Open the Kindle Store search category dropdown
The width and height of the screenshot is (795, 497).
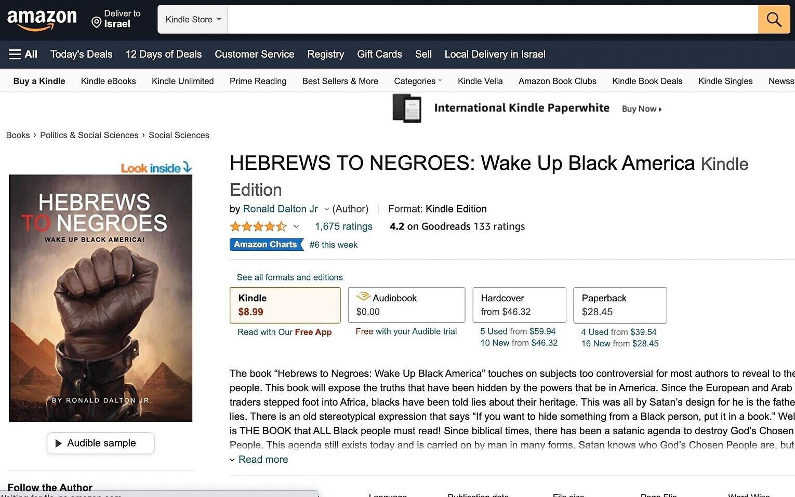[193, 20]
